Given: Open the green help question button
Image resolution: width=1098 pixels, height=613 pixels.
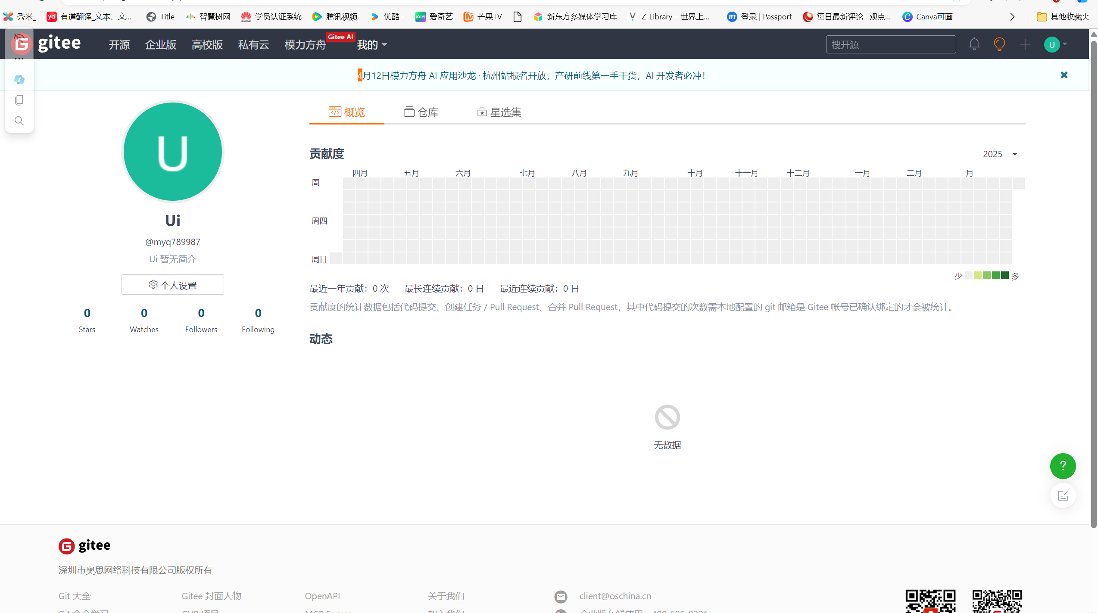Looking at the screenshot, I should 1062,466.
